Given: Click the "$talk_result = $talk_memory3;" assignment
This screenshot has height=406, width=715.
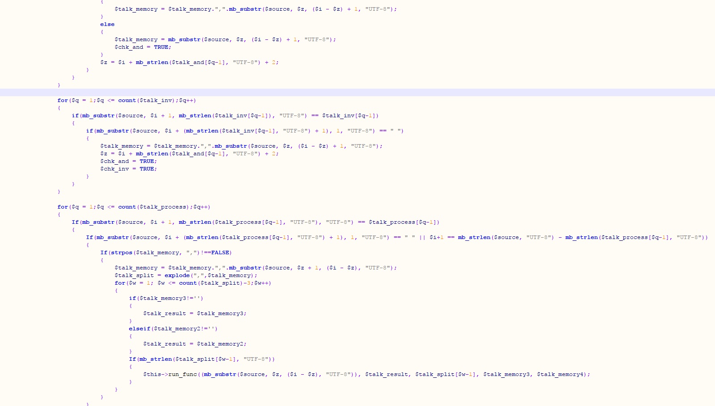Looking at the screenshot, I should (x=195, y=313).
